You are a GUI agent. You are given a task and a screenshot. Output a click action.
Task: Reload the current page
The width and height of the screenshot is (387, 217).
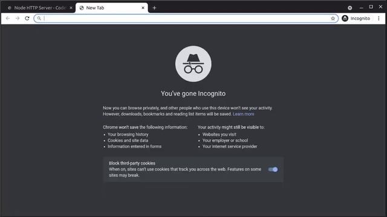click(27, 18)
